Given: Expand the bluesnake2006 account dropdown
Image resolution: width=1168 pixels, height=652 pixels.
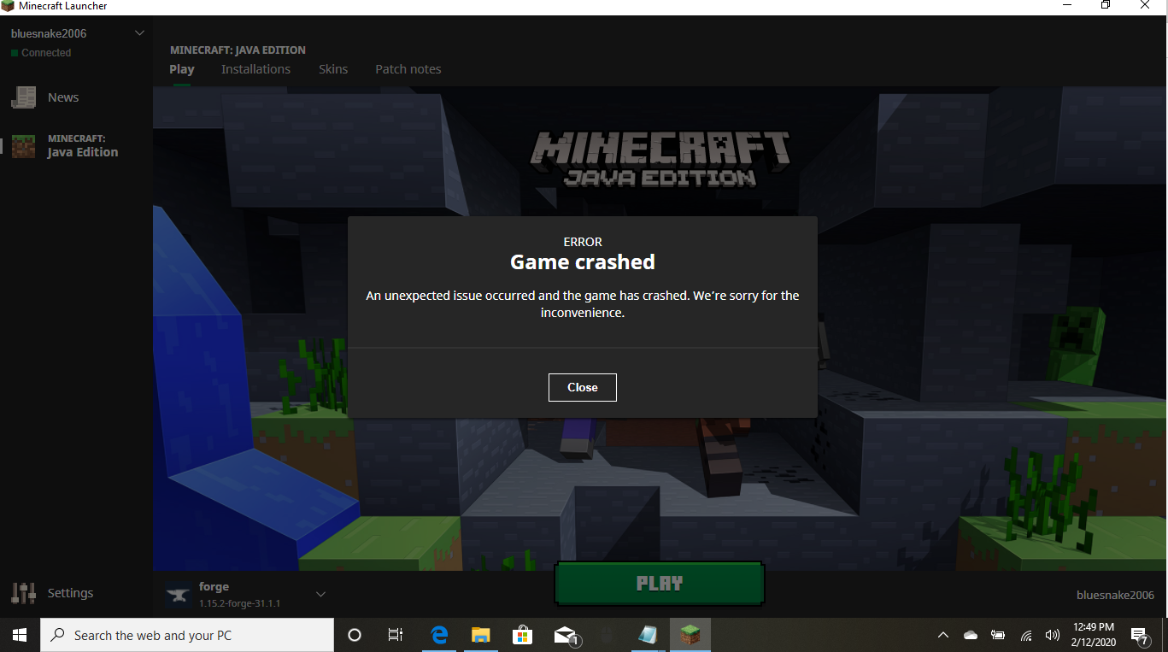Looking at the screenshot, I should tap(139, 33).
